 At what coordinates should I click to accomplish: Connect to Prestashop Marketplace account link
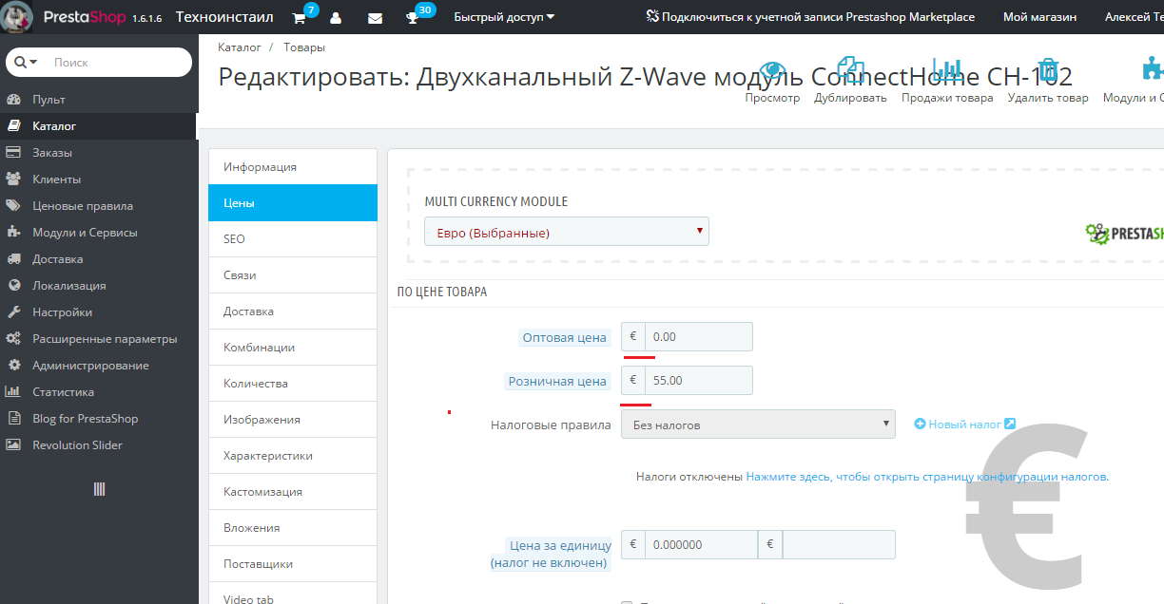tap(810, 18)
